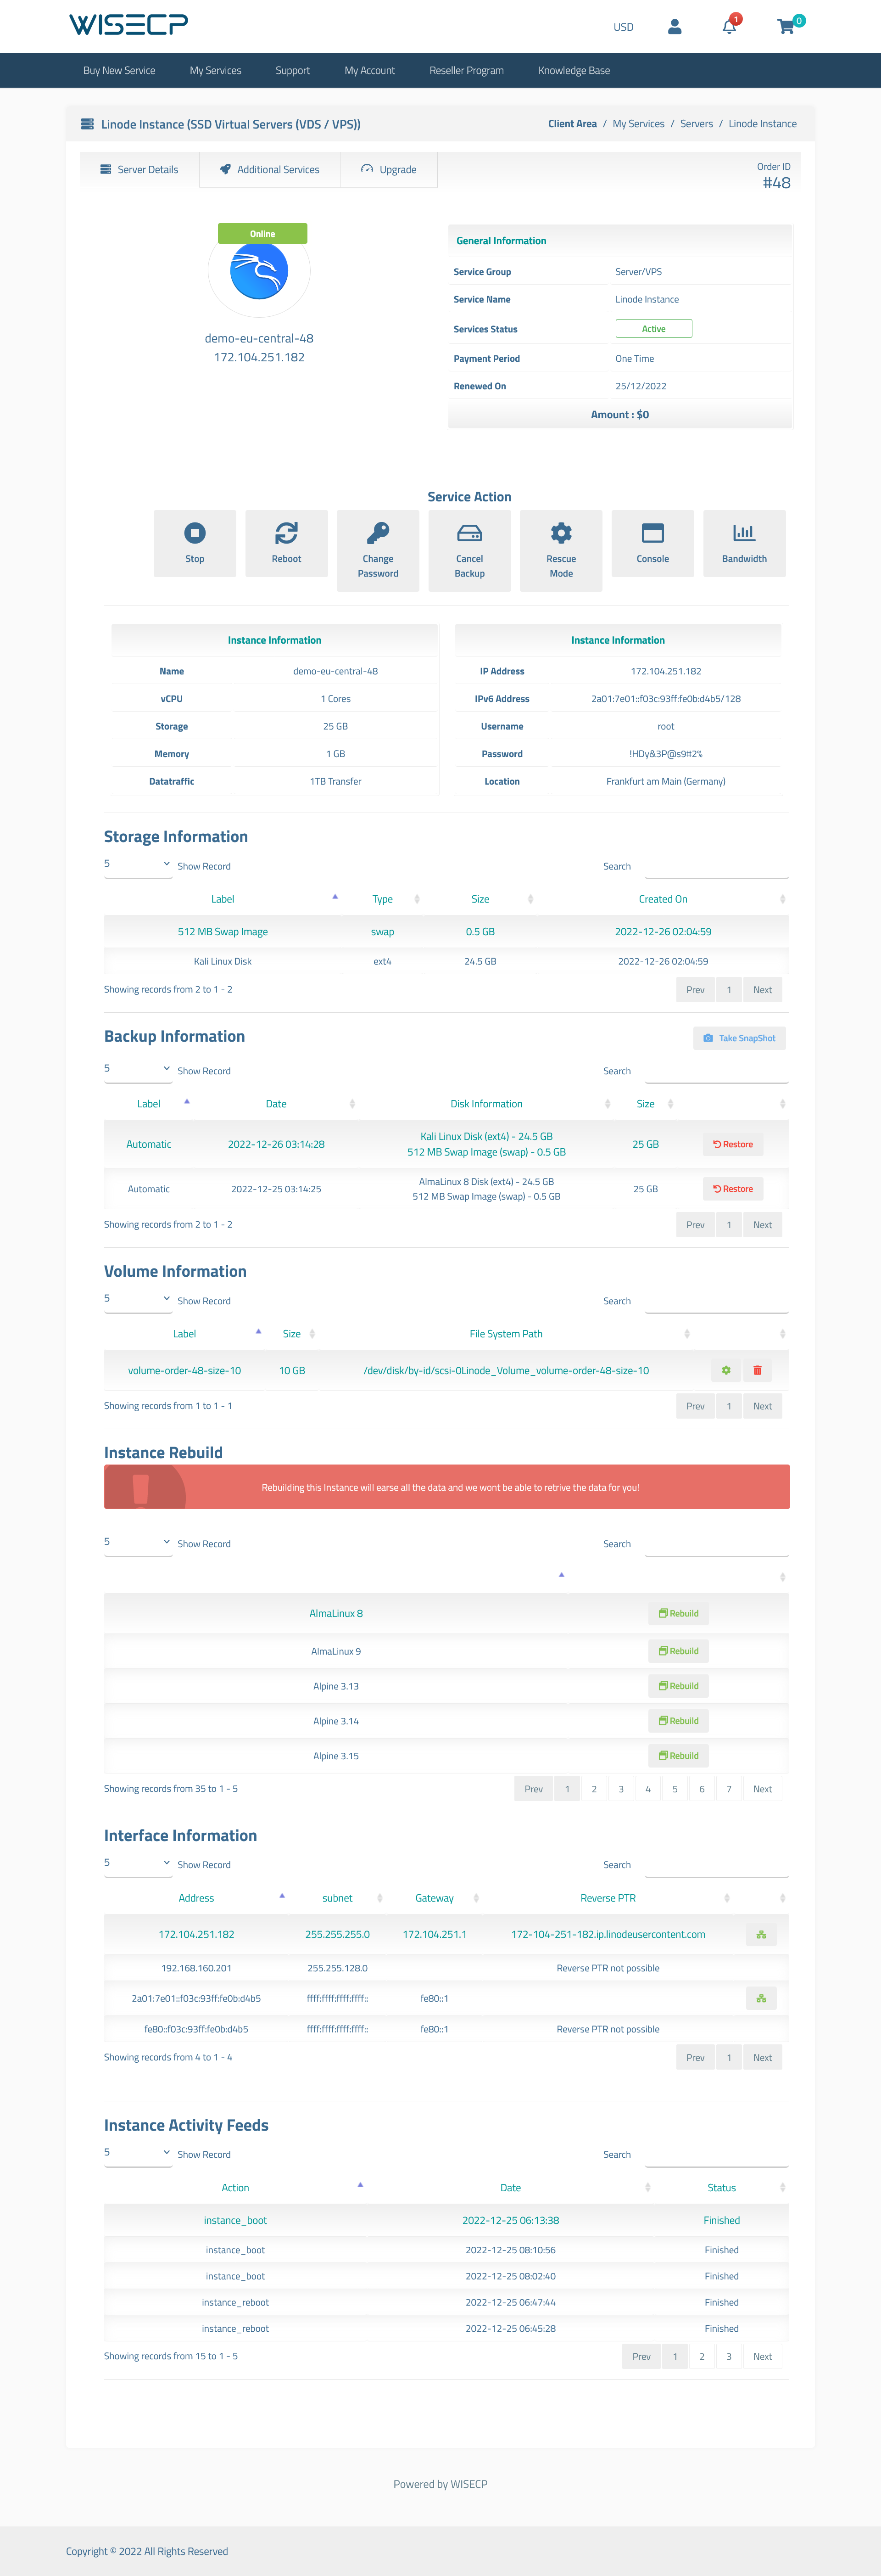
Task: Click the WISECP logo
Action: pyautogui.click(x=128, y=24)
